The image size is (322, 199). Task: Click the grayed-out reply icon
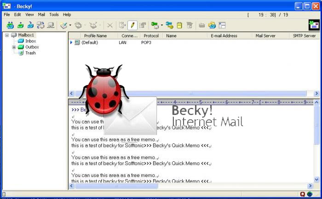click(x=78, y=25)
